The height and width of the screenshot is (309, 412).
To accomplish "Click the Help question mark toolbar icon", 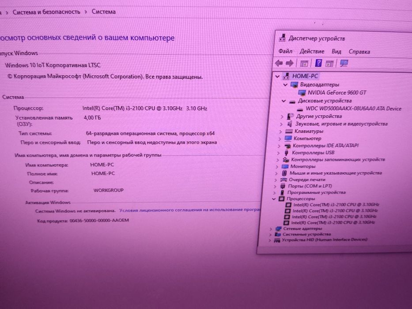I will click(318, 63).
